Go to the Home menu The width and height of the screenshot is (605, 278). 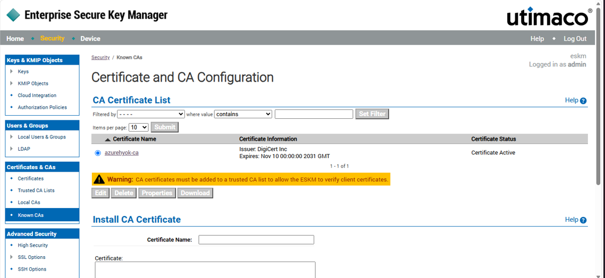[15, 39]
